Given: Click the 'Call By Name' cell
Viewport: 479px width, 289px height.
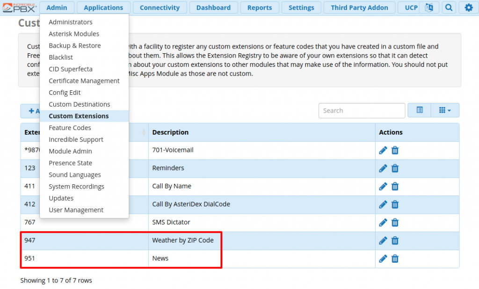Looking at the screenshot, I should pos(262,186).
